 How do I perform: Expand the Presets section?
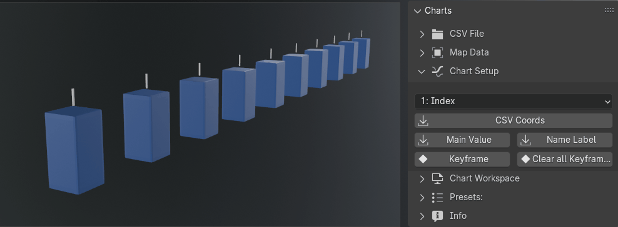click(422, 197)
